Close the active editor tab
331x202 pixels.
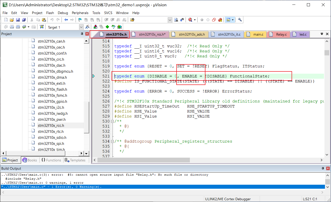point(327,34)
